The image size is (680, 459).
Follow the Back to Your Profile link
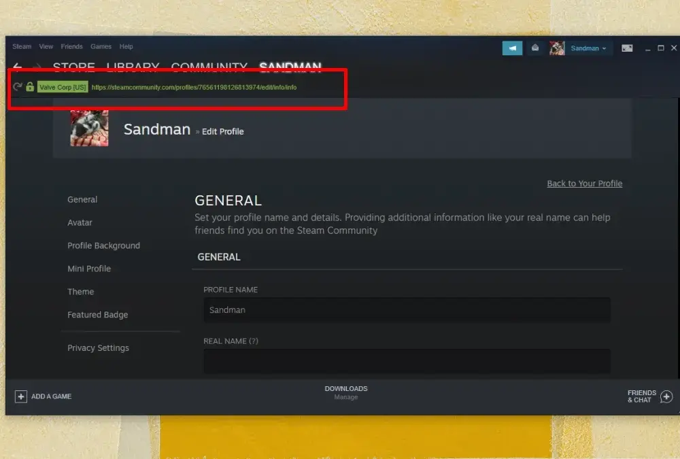coord(585,184)
